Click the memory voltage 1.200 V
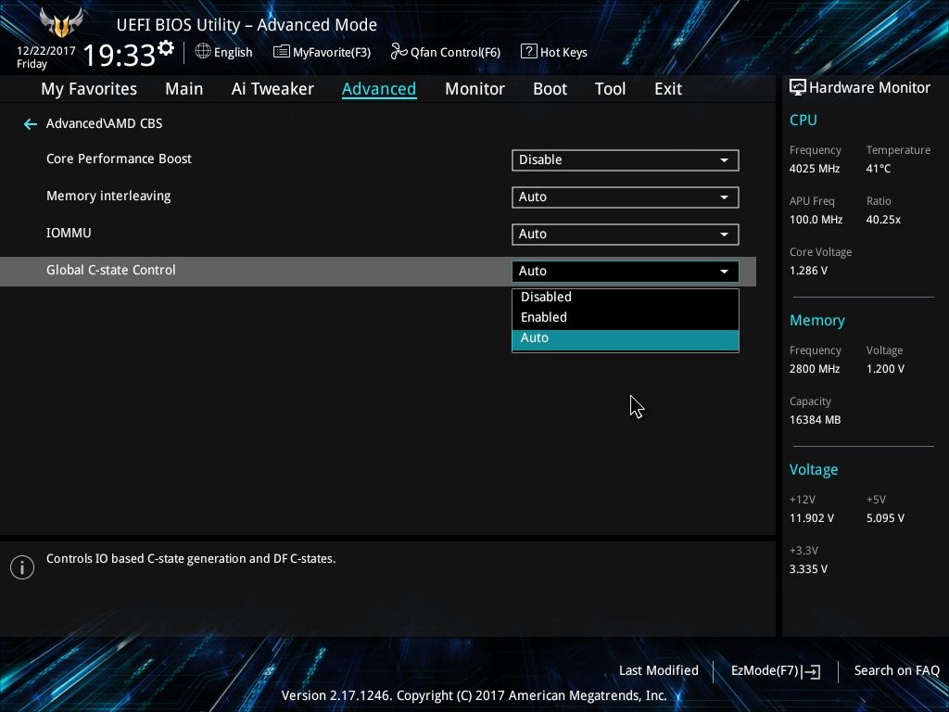949x712 pixels. (885, 369)
